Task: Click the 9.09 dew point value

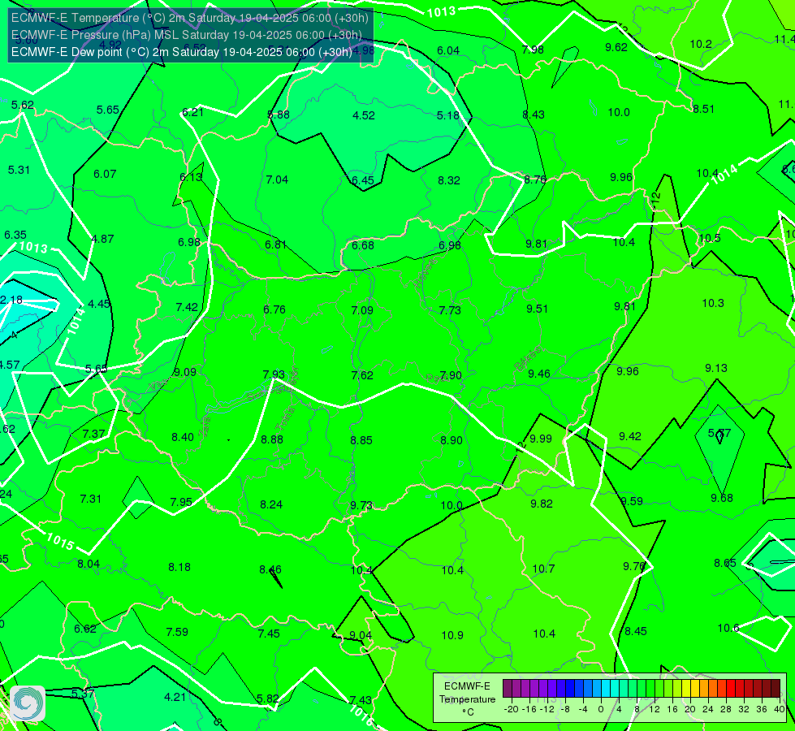Action: point(185,372)
